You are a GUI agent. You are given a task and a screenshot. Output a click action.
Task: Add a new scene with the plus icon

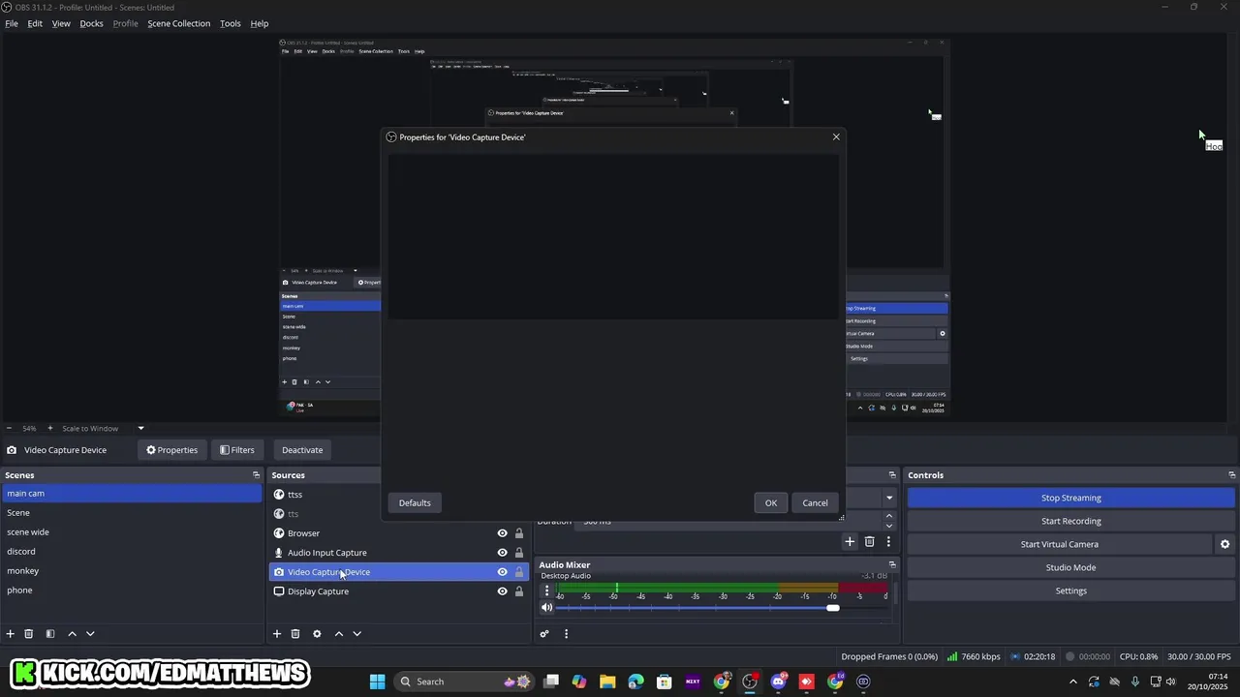pyautogui.click(x=11, y=633)
